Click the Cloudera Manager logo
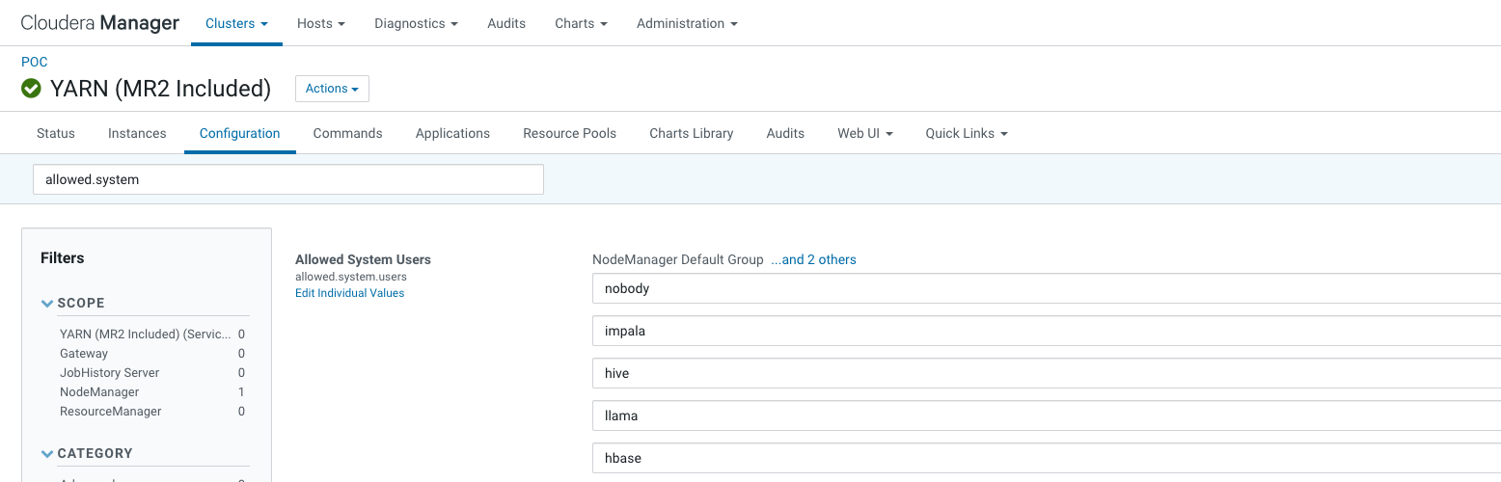 click(100, 23)
